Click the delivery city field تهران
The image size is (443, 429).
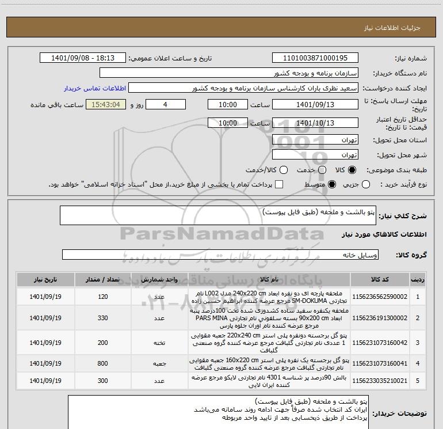pyautogui.click(x=315, y=155)
